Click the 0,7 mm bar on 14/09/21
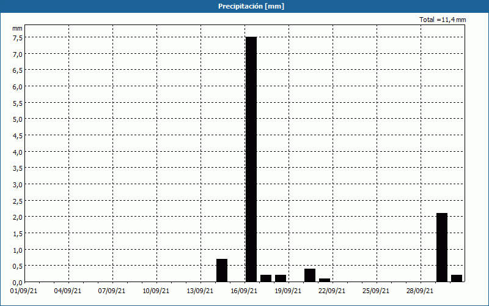The image size is (489, 306). 222,271
